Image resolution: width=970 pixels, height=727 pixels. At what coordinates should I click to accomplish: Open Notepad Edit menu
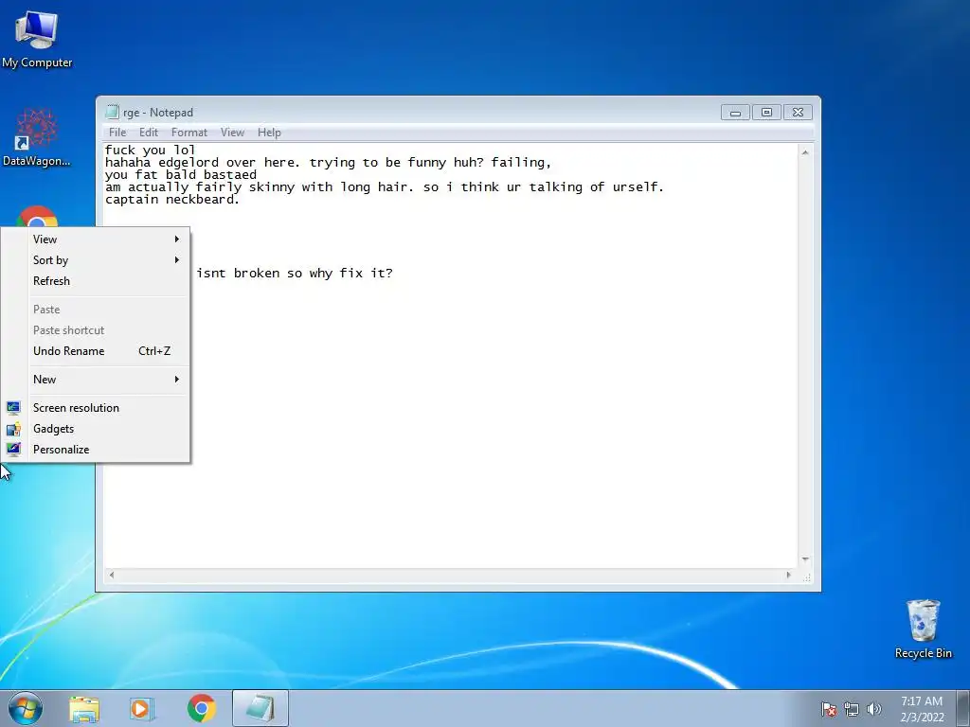[x=148, y=133]
